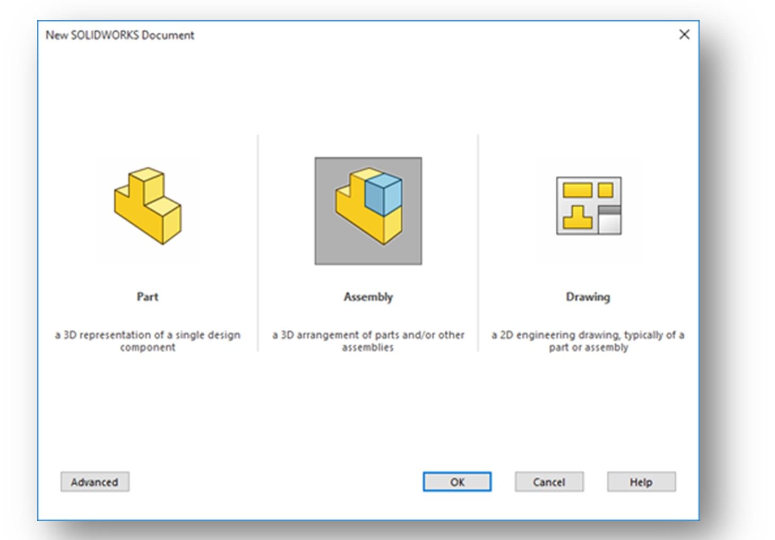
Task: Click "a 3D arrangement of parts and/or other assemblies"
Action: coord(368,341)
